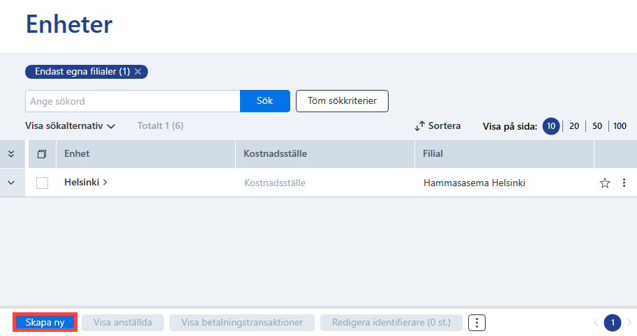Screen dimensions: 637x336
Task: Open three-dot menu for Helsinki row
Action: click(624, 183)
